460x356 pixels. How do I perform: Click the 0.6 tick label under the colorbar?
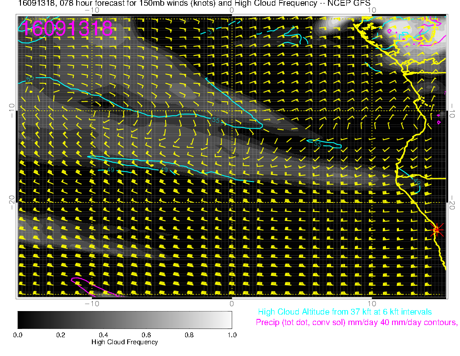tap(146, 335)
